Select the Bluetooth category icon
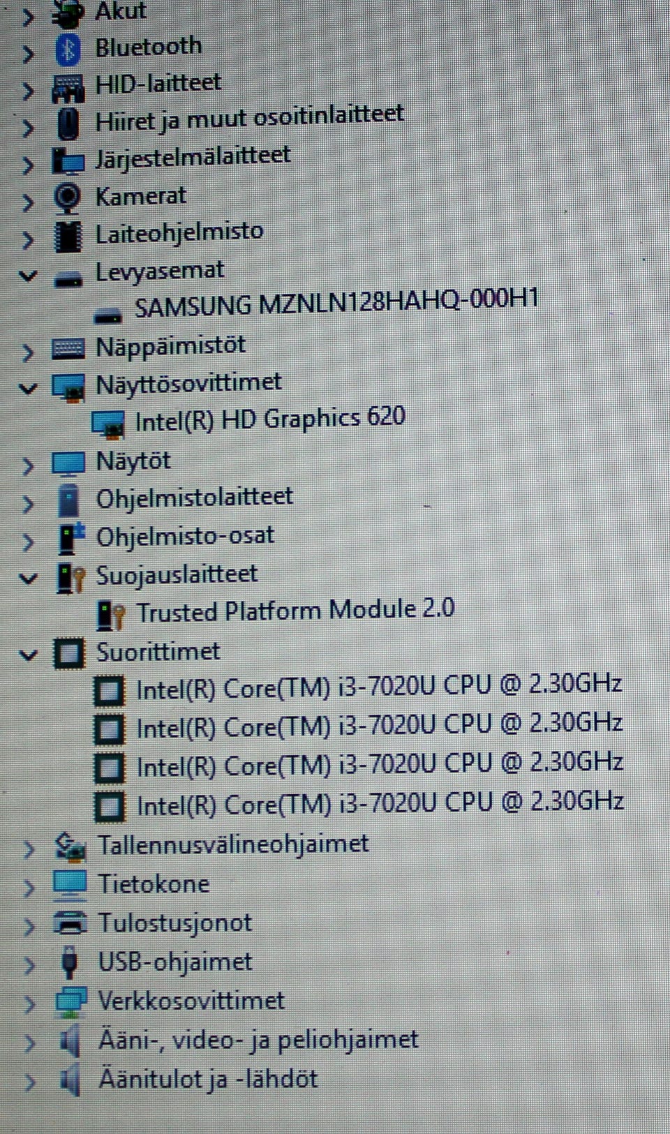 point(68,50)
